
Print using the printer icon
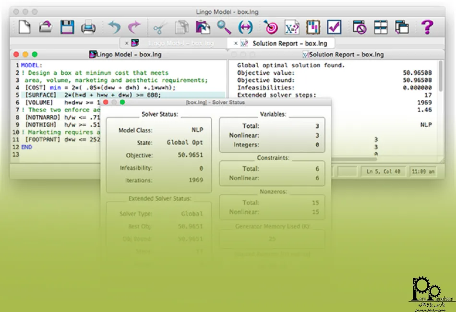pyautogui.click(x=88, y=27)
